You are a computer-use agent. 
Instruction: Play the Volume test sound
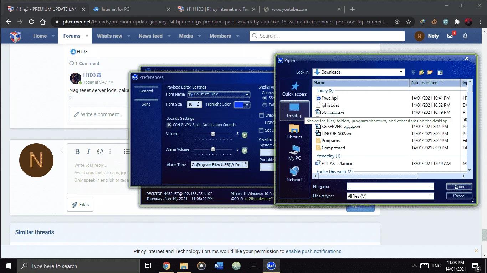coord(245,135)
